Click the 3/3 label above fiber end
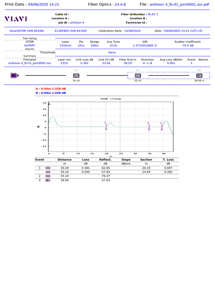Image resolution: width=215 pixels, height=287 pixels. [x=199, y=70]
